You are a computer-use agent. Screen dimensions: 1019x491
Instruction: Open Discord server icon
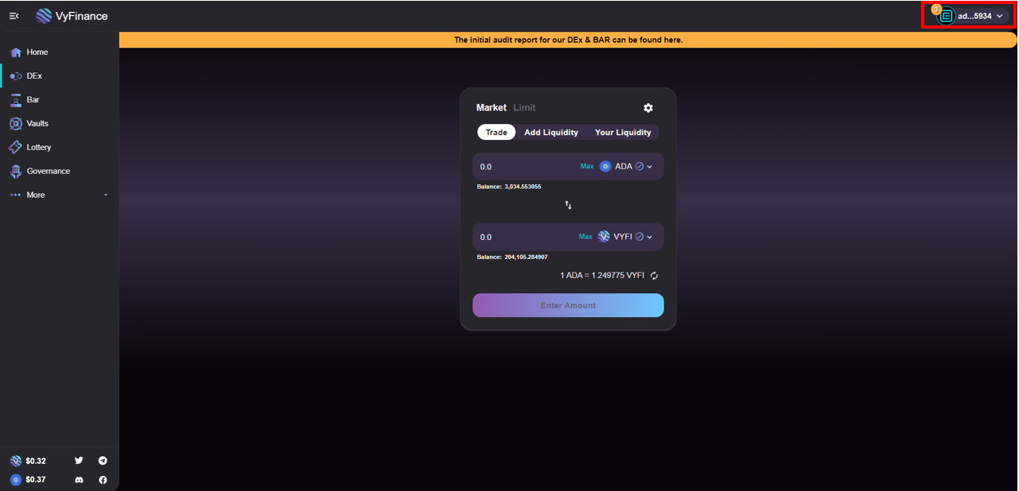point(79,480)
